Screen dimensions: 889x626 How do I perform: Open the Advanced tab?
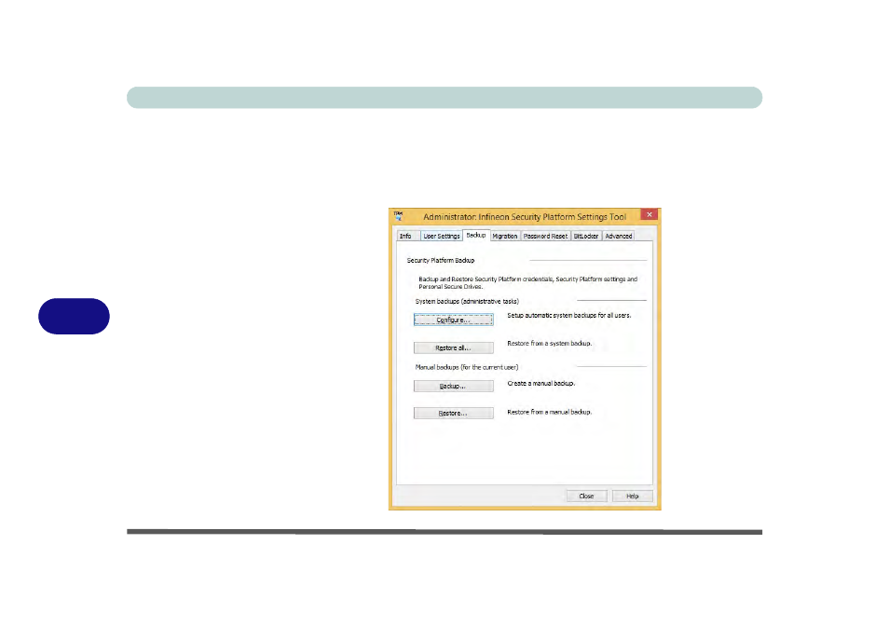pyautogui.click(x=618, y=237)
